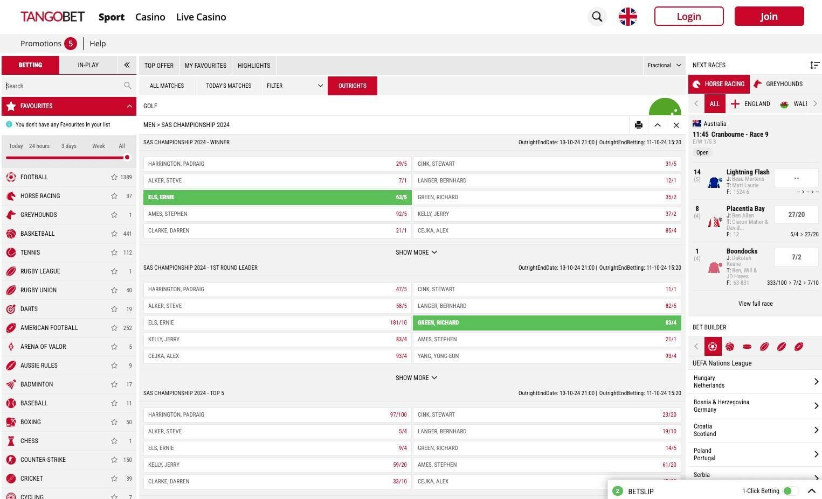The image size is (822, 499).
Task: Open the Fractional odds format dropdown
Action: pyautogui.click(x=664, y=65)
